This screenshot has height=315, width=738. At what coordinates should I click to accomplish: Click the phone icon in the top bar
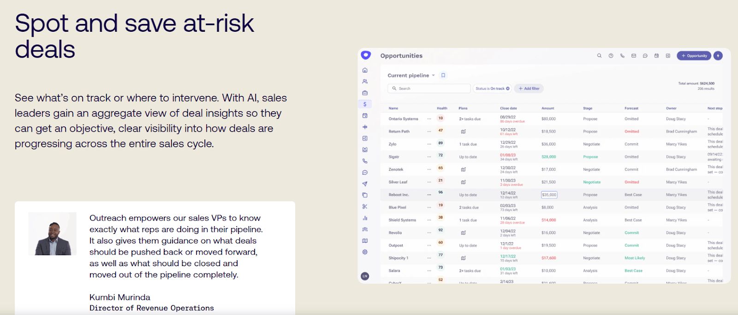(622, 56)
